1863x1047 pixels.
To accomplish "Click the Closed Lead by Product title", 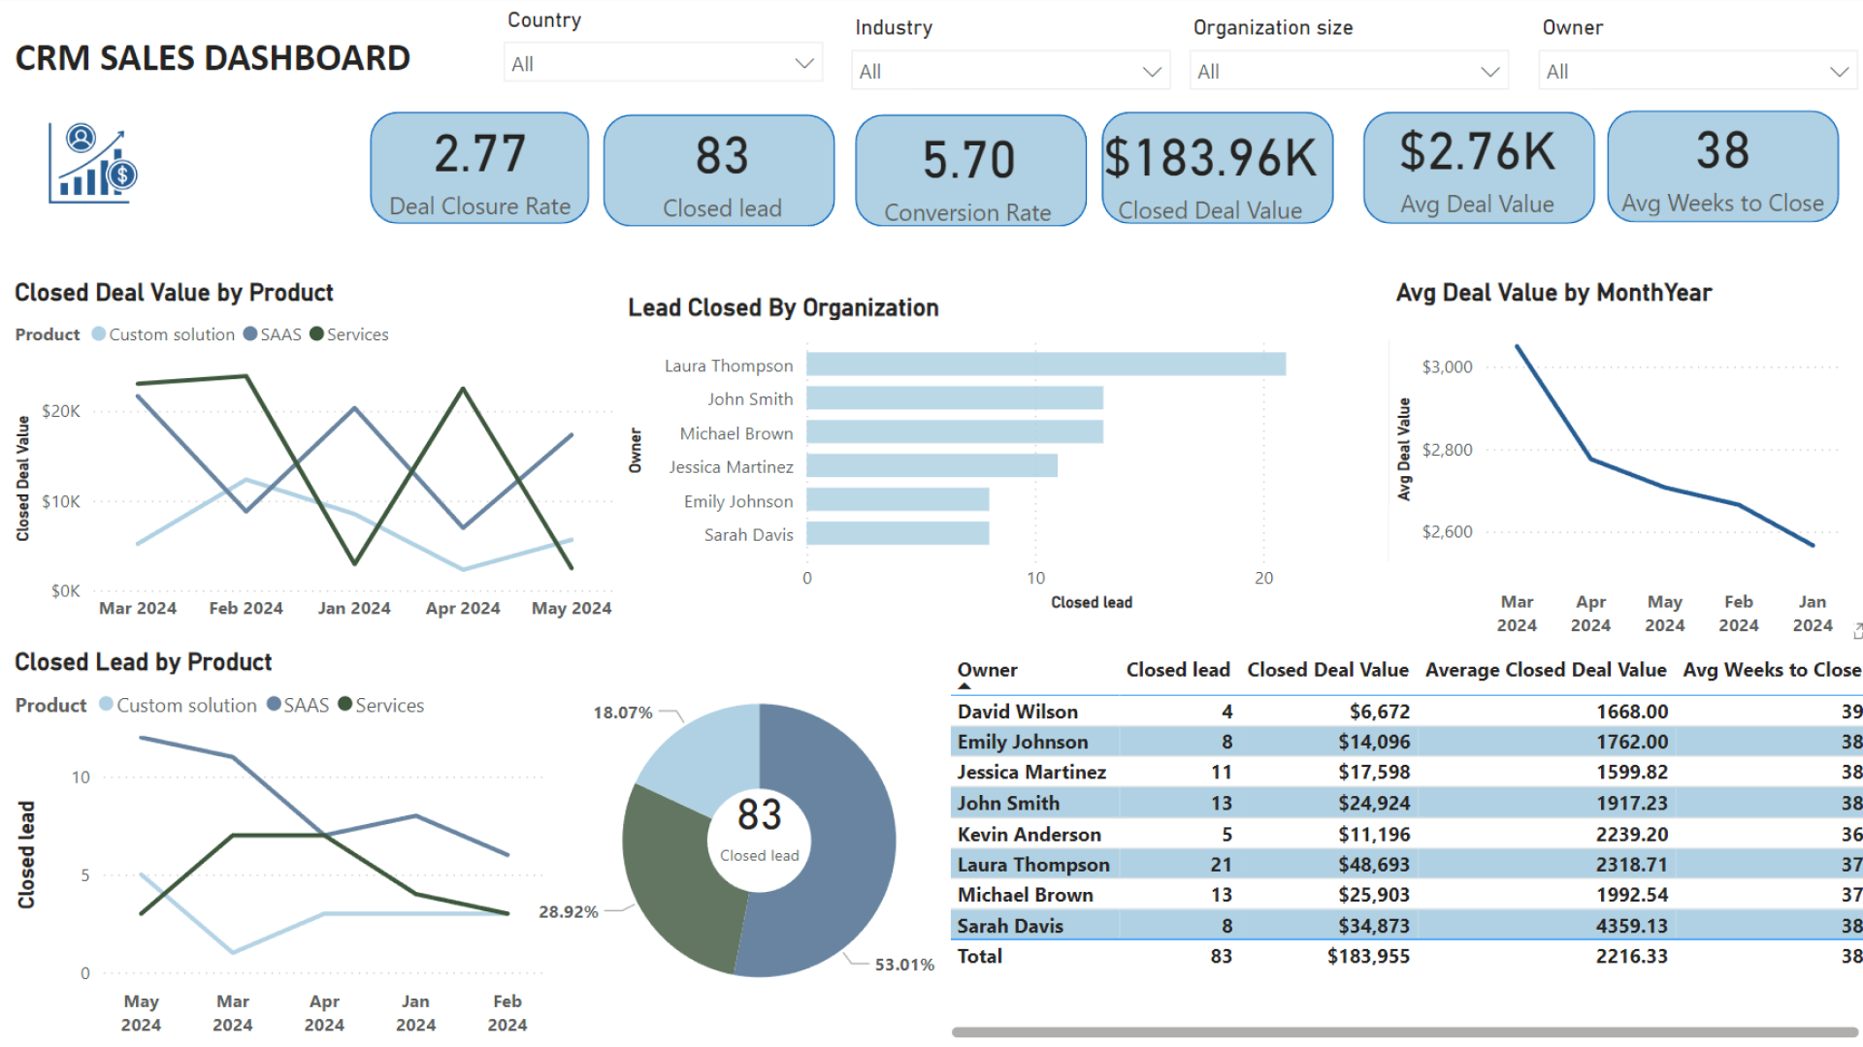I will (x=144, y=662).
